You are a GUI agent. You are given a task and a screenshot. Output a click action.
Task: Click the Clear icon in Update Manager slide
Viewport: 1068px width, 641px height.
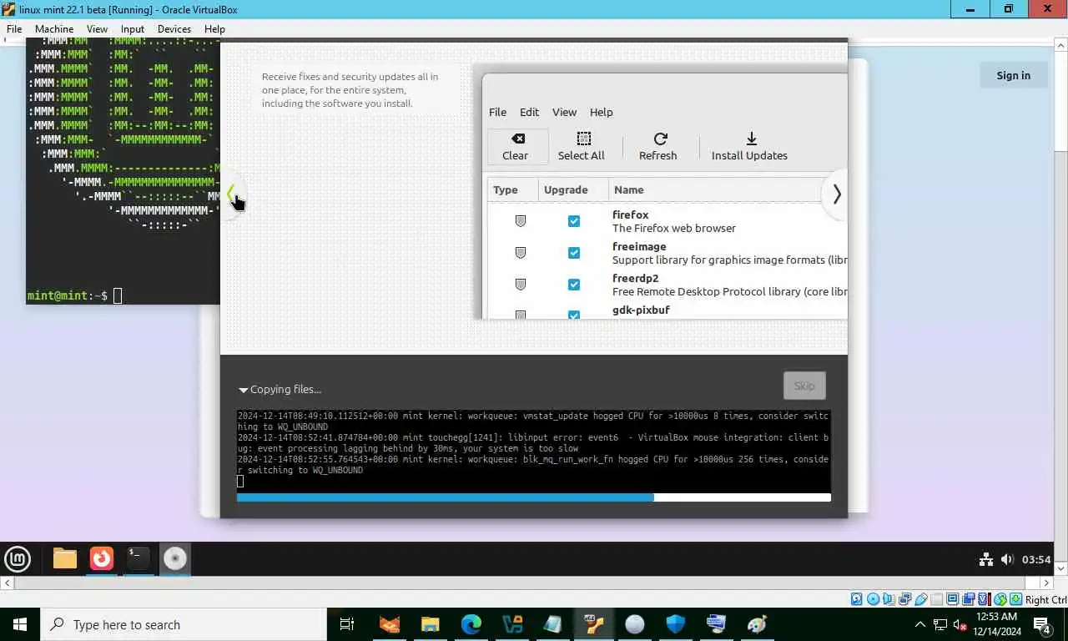[x=517, y=139]
